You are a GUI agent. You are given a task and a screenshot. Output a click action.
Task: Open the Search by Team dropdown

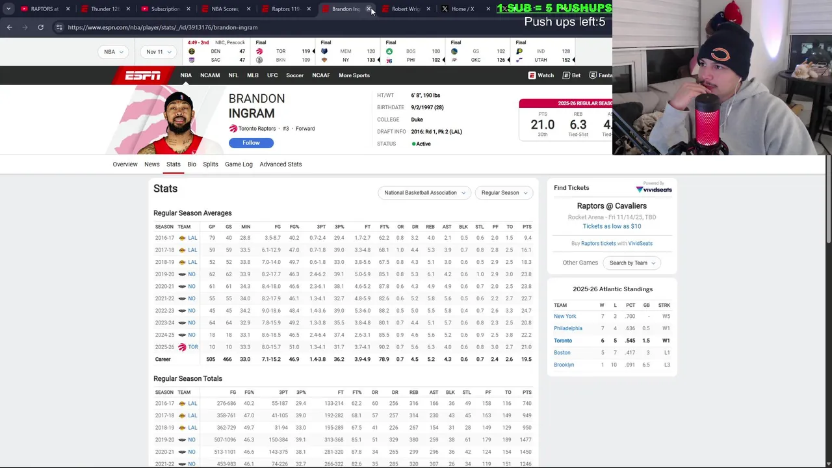pyautogui.click(x=632, y=263)
